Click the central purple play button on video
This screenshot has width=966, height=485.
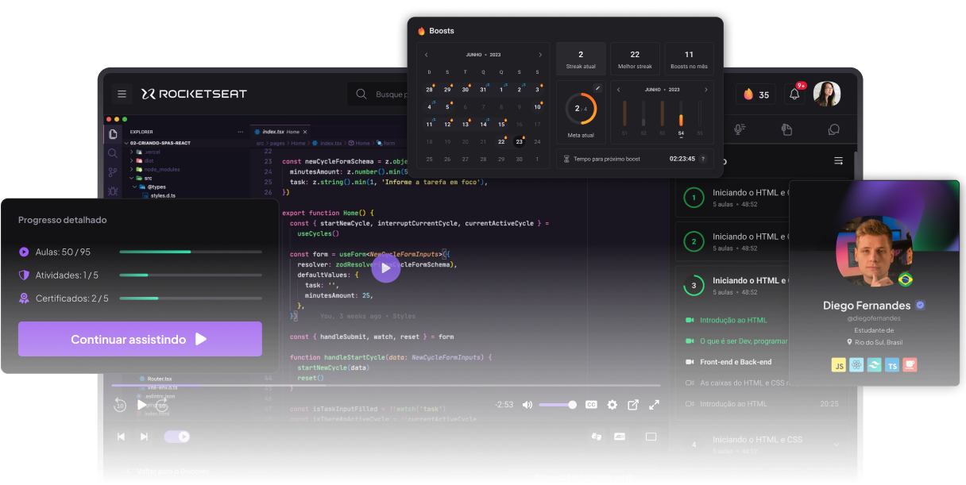click(386, 268)
